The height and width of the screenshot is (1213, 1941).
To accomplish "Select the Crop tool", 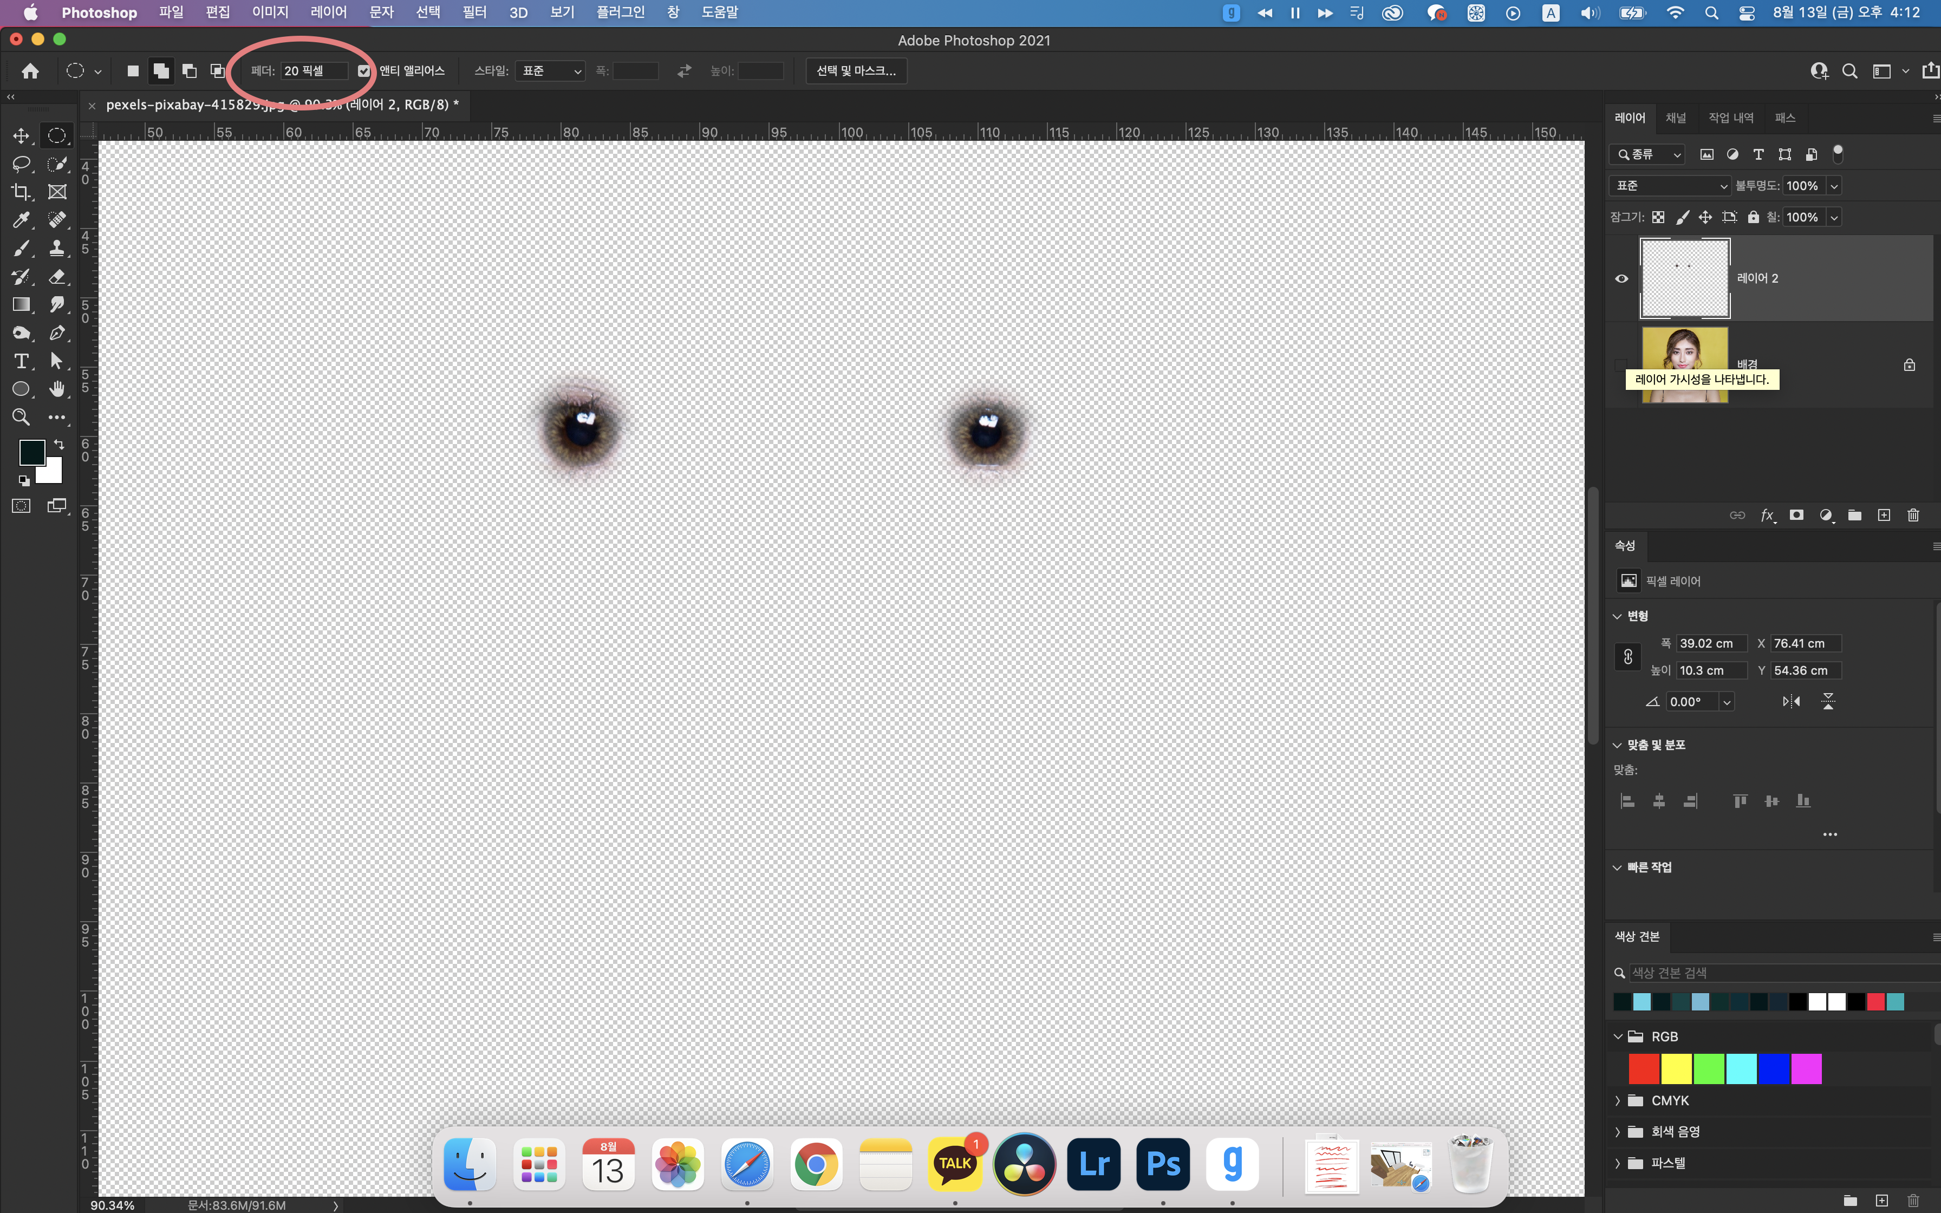I will pos(21,192).
